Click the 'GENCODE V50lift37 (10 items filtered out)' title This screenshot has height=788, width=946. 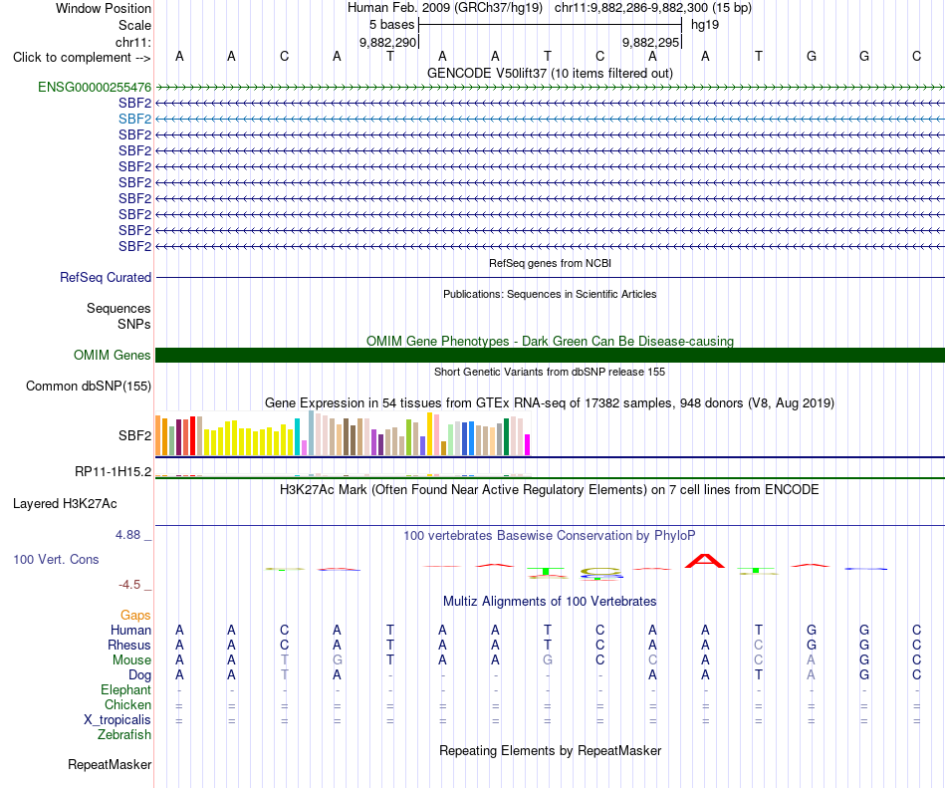(550, 73)
